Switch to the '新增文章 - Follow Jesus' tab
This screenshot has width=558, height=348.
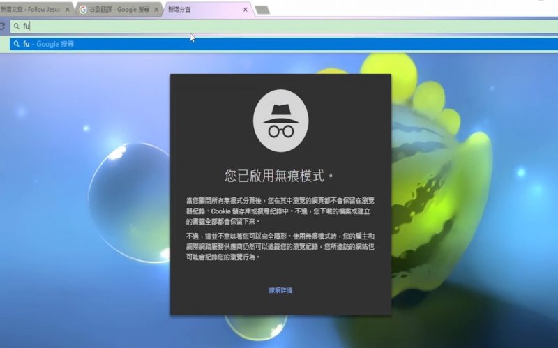pyautogui.click(x=31, y=10)
